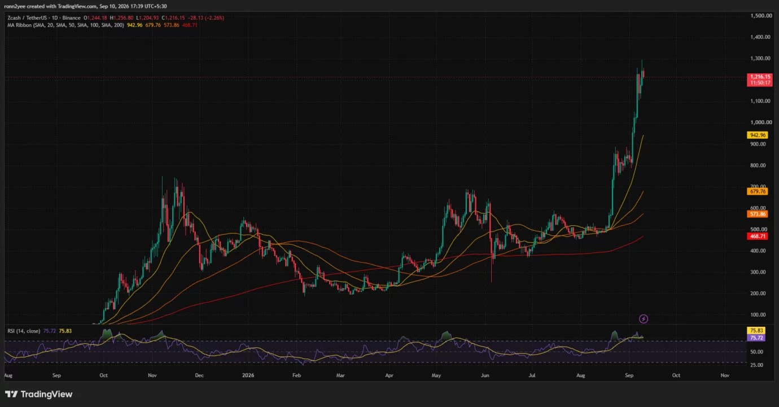Click the 2026 label on time axis
Image resolution: width=779 pixels, height=407 pixels.
pos(247,374)
